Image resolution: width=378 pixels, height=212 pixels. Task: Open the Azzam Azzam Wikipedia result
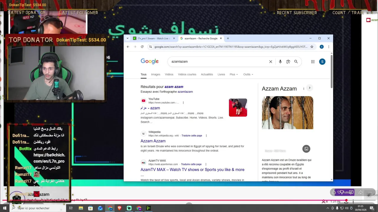[153, 141]
